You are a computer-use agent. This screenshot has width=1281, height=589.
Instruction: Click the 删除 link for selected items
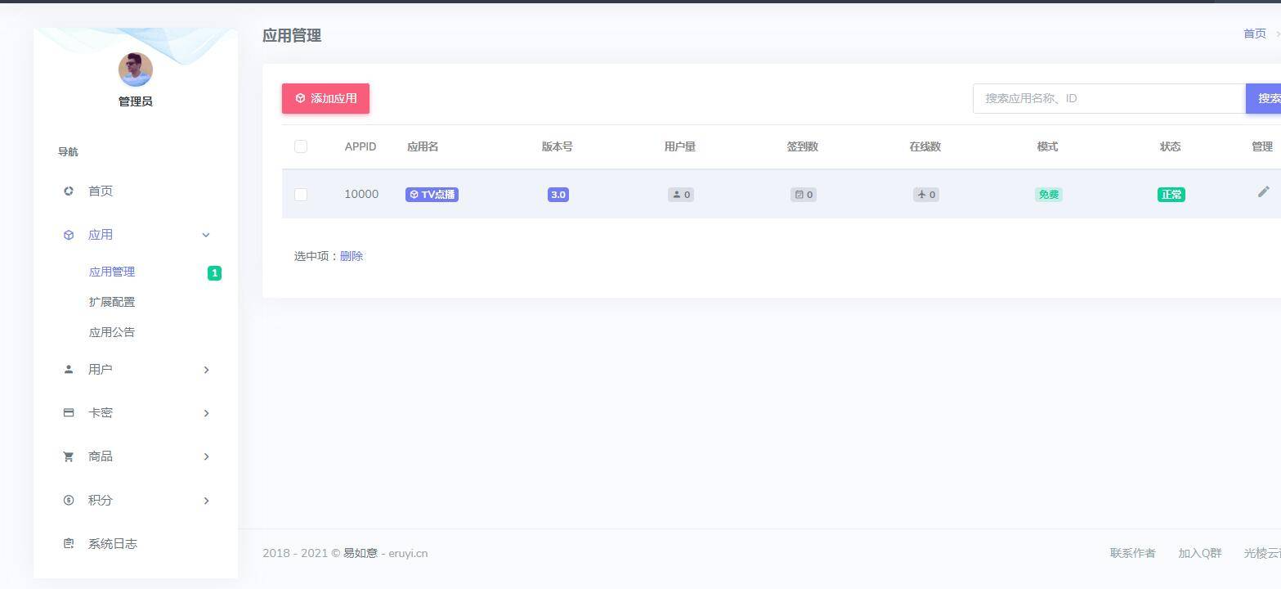[352, 256]
